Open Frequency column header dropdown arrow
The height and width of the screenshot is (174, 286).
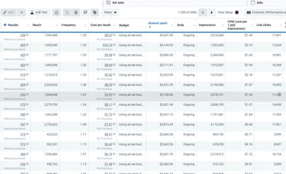(x=85, y=25)
